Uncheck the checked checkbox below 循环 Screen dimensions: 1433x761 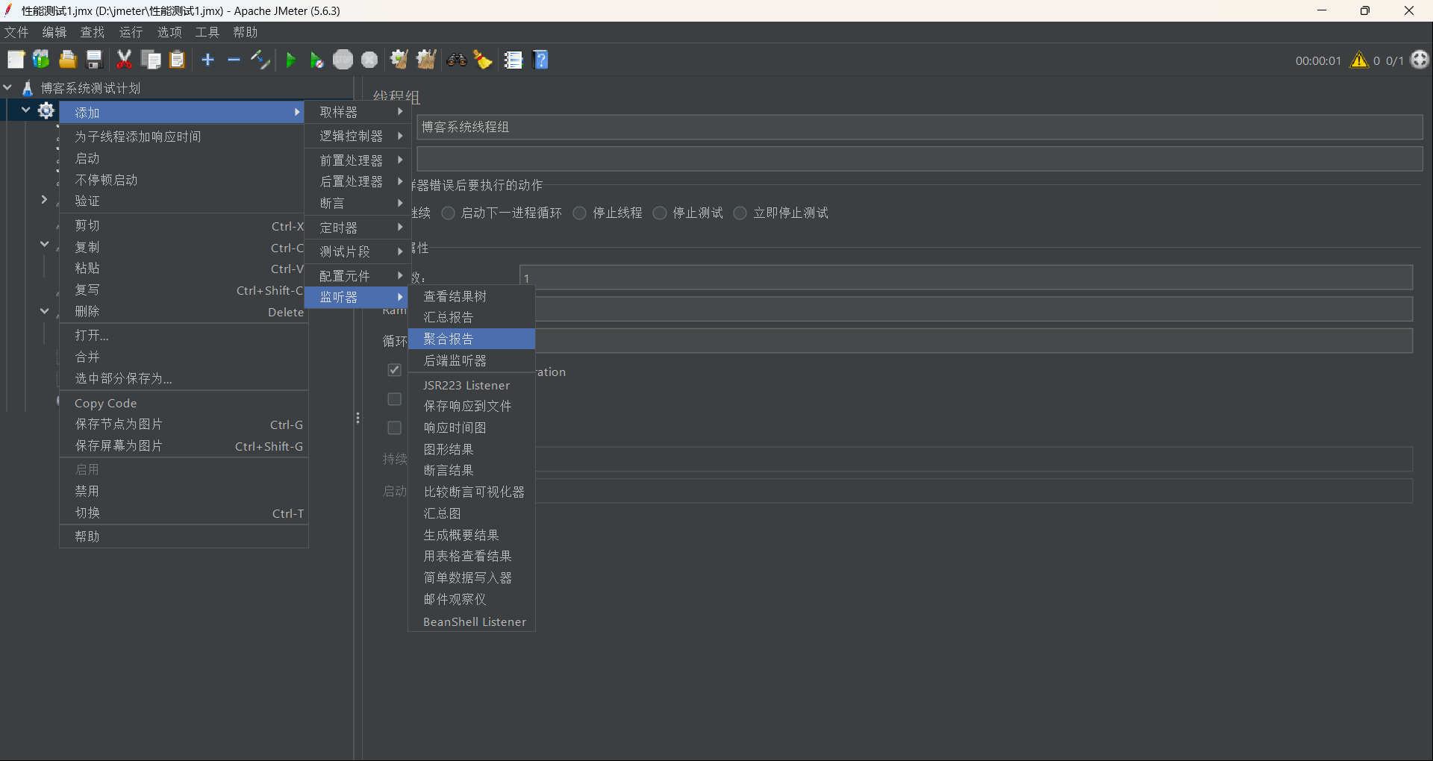[394, 370]
